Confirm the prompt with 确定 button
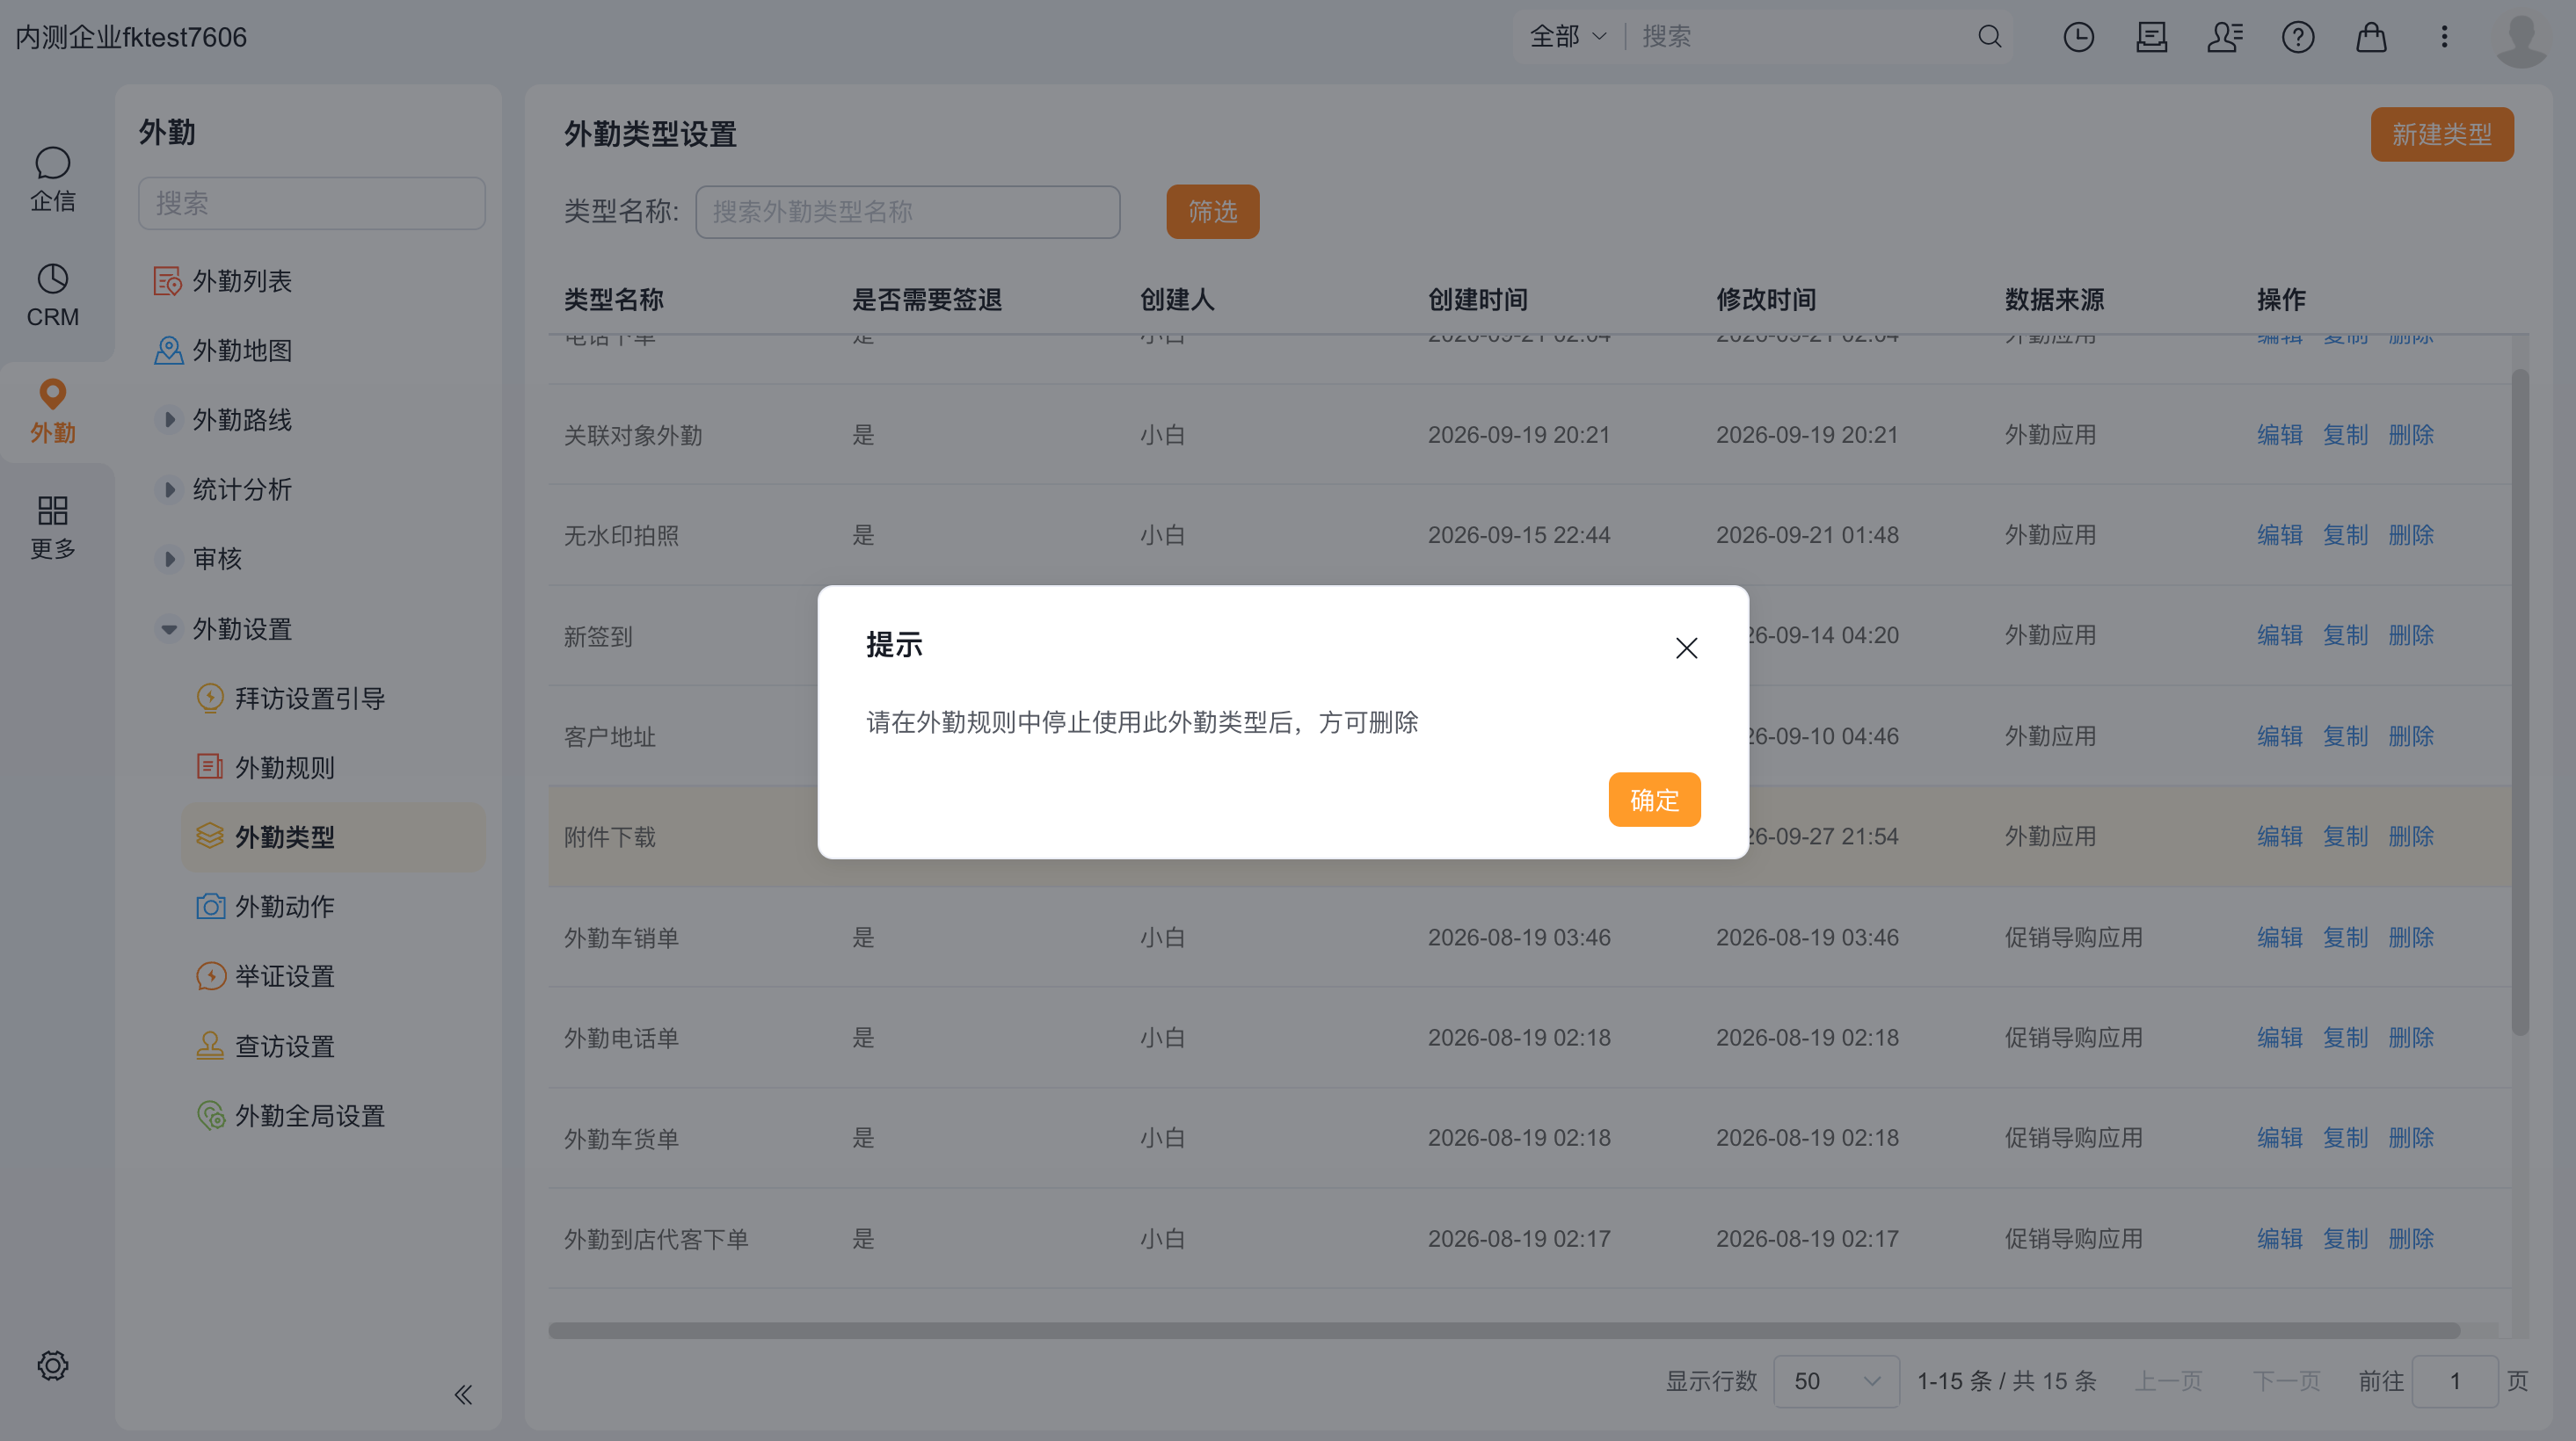Viewport: 2576px width, 1441px height. point(1654,800)
